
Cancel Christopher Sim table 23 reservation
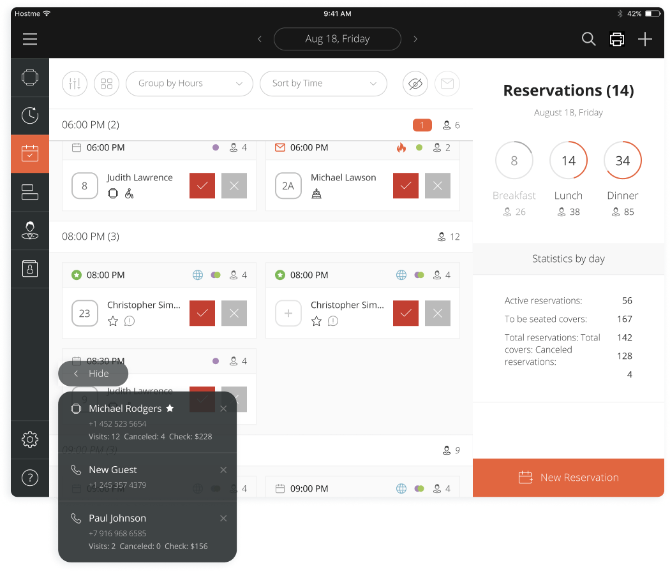click(x=234, y=313)
